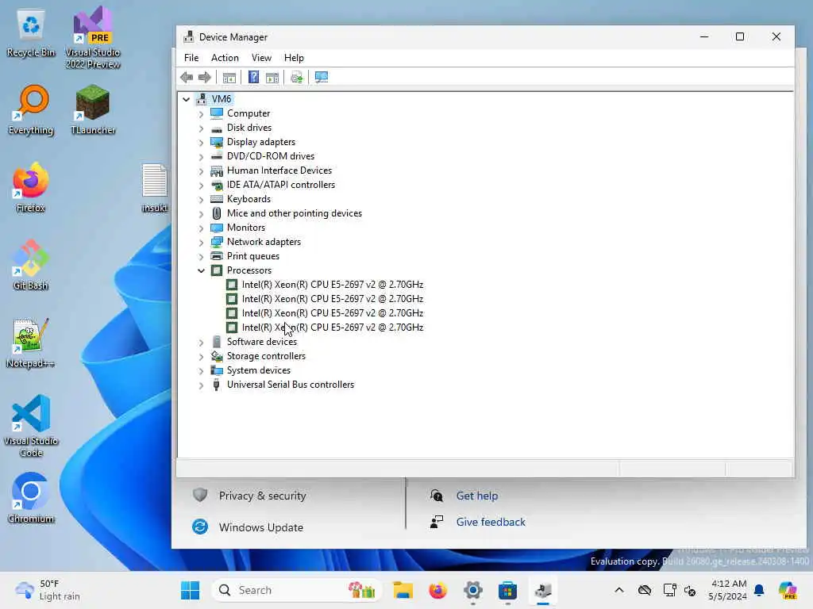Select the Git Bash desktop shortcut
This screenshot has height=609, width=813.
point(31,266)
